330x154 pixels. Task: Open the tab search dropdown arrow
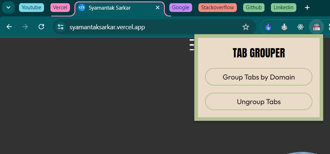9,7
